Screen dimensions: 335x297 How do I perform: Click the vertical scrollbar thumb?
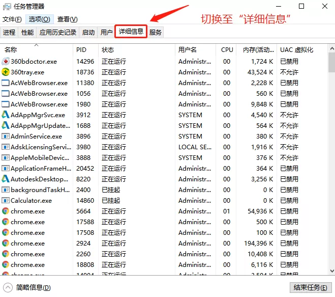pos(331,62)
